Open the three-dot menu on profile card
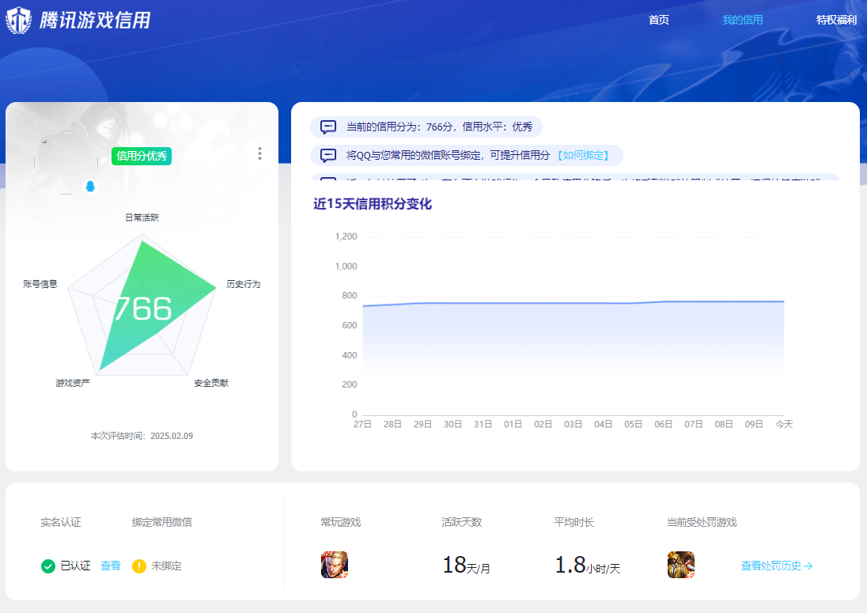 [259, 153]
